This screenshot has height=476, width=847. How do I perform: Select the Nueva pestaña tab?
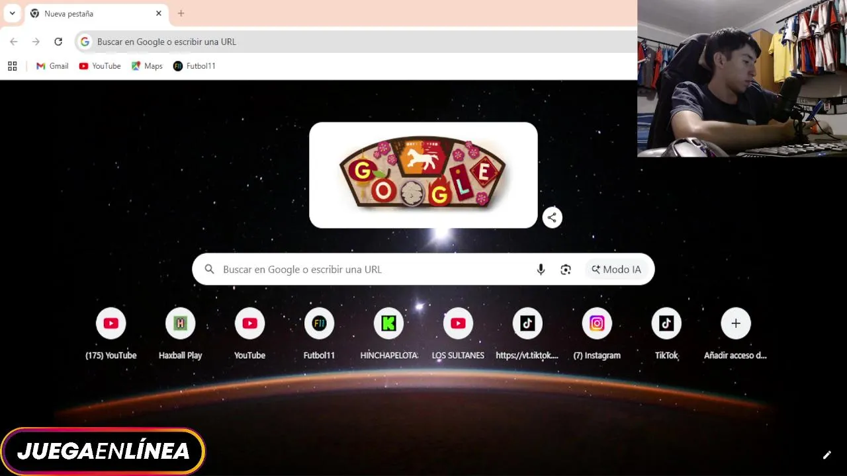pos(97,13)
